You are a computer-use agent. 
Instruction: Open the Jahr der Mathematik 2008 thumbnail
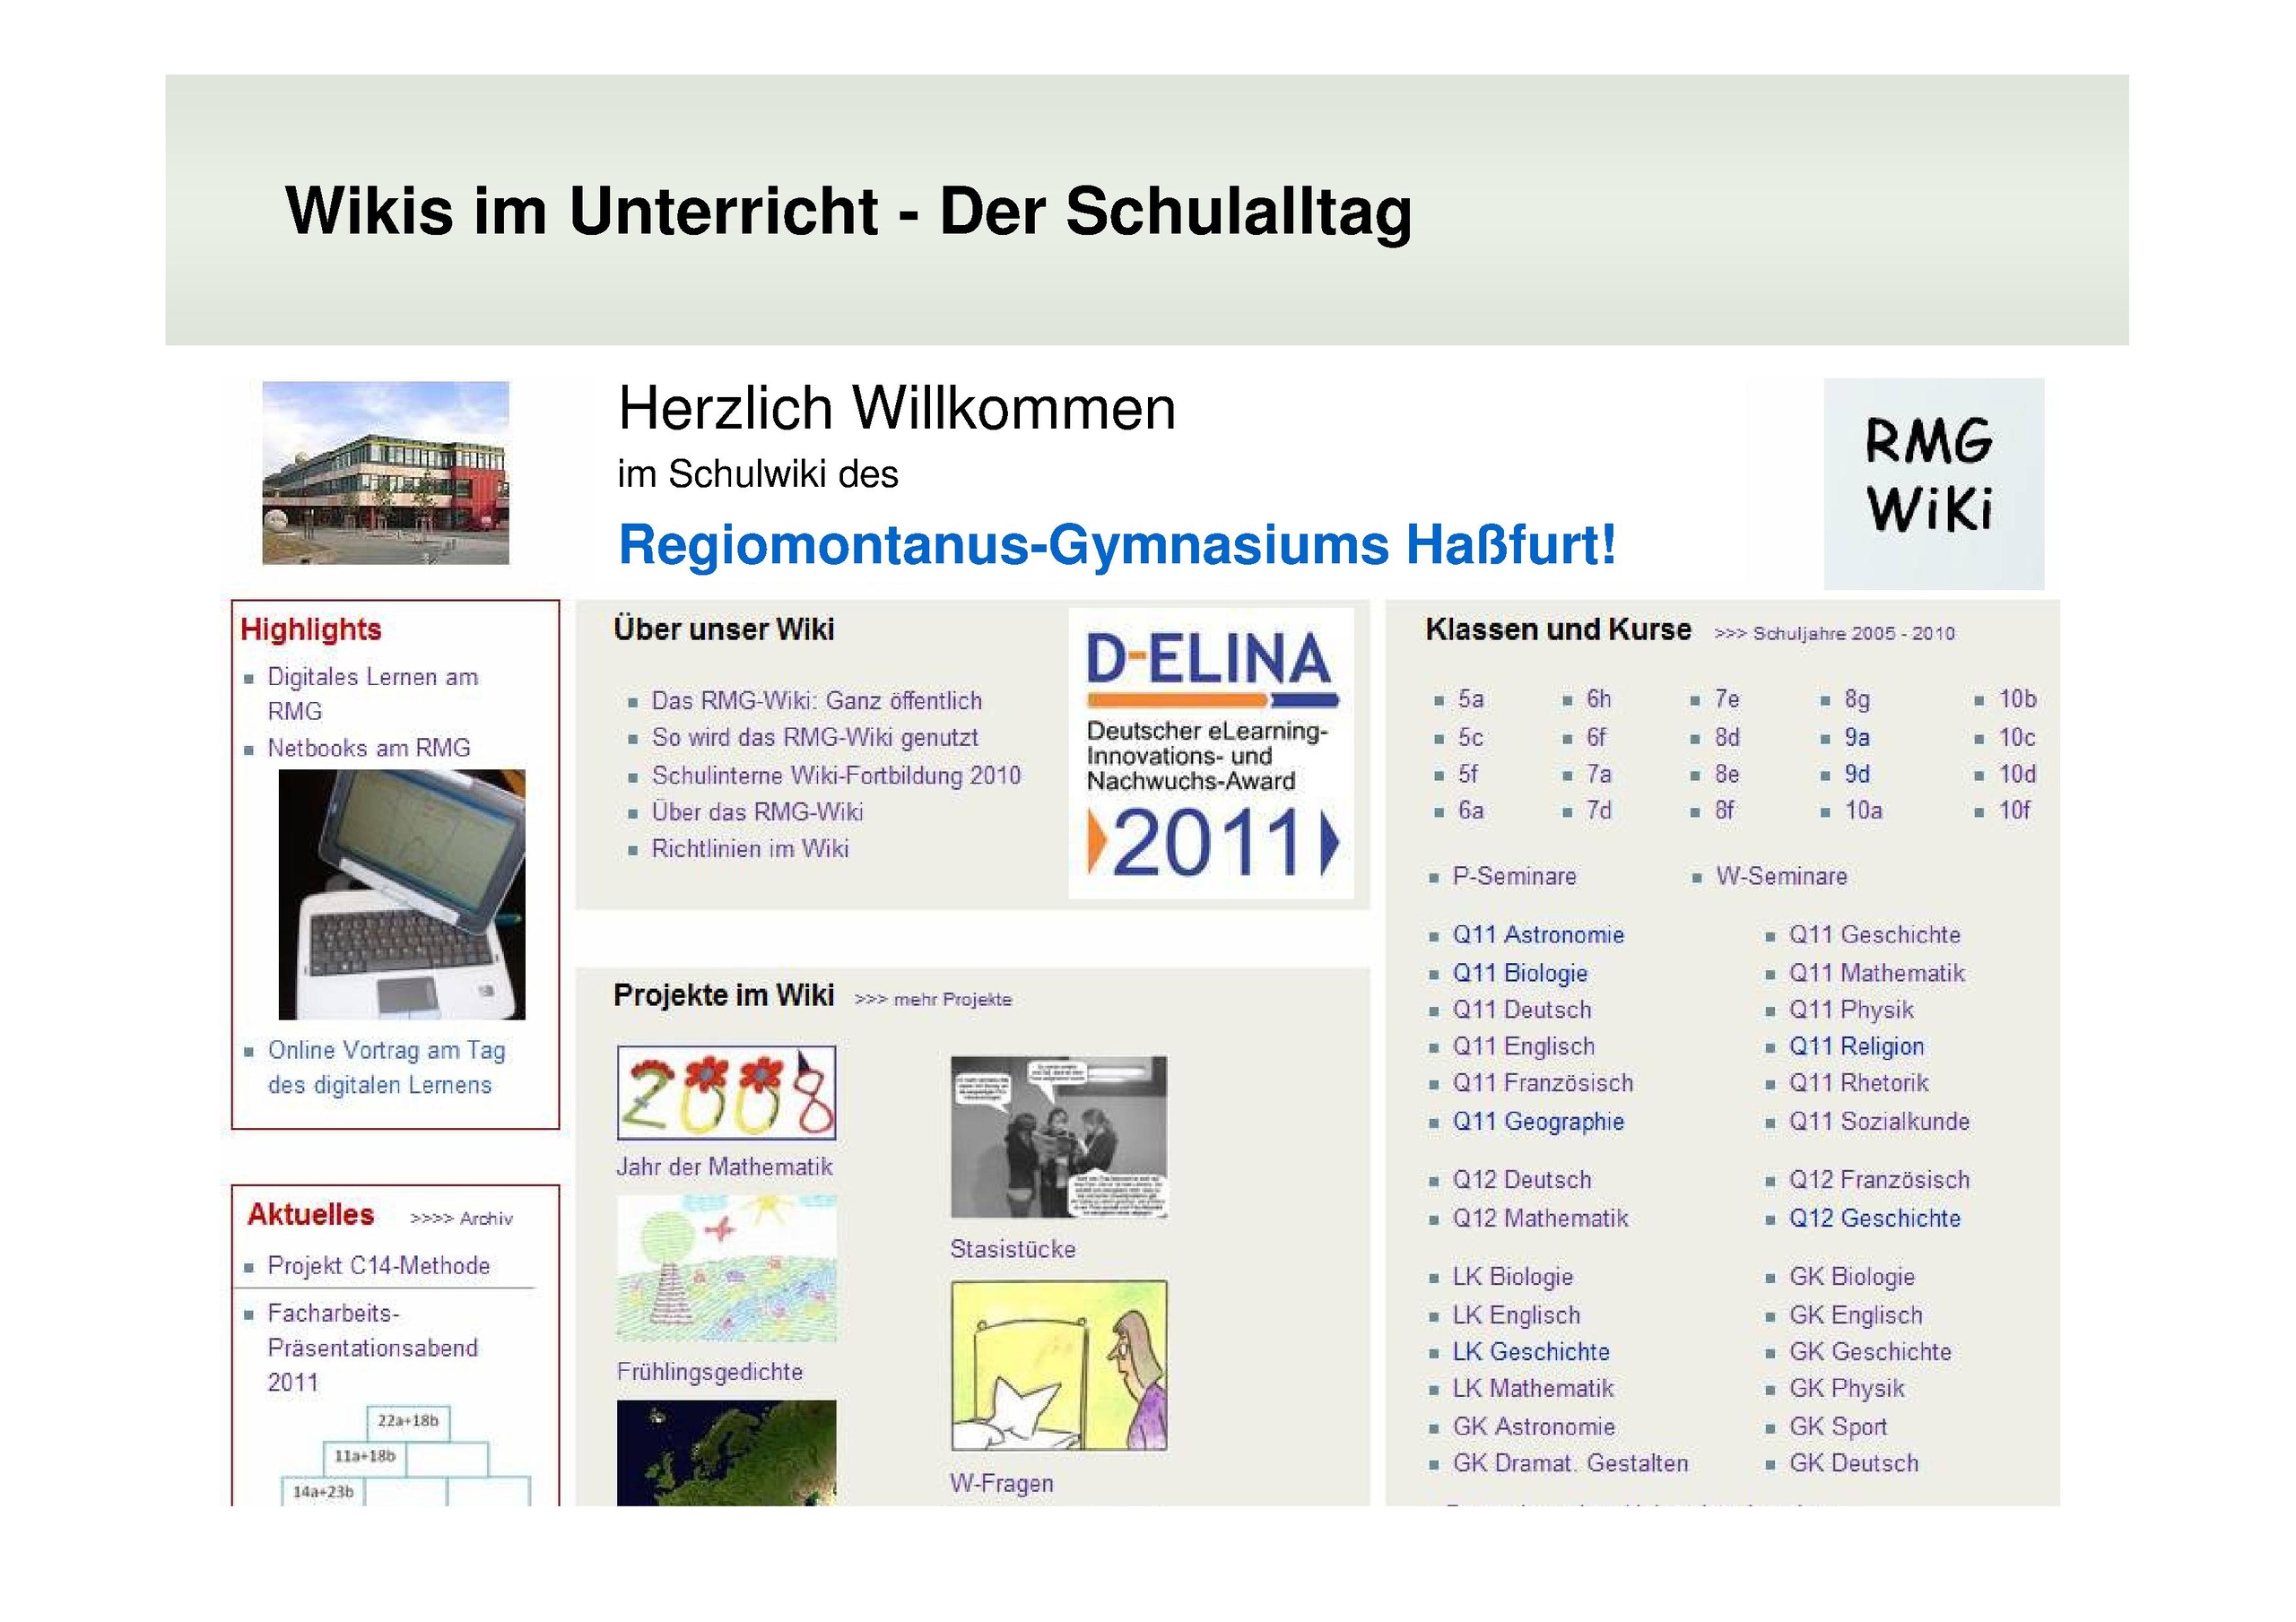[x=726, y=1093]
